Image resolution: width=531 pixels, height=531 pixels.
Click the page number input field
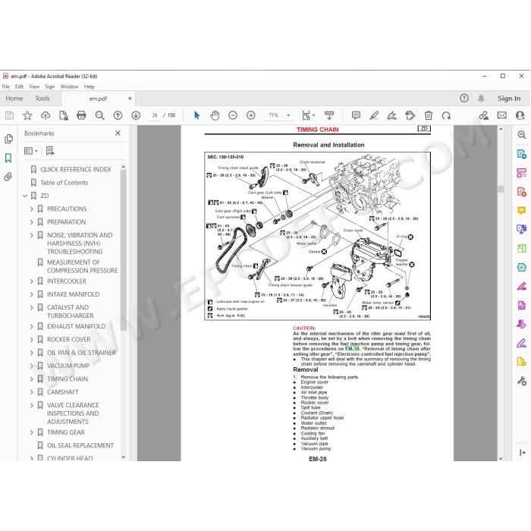155,115
